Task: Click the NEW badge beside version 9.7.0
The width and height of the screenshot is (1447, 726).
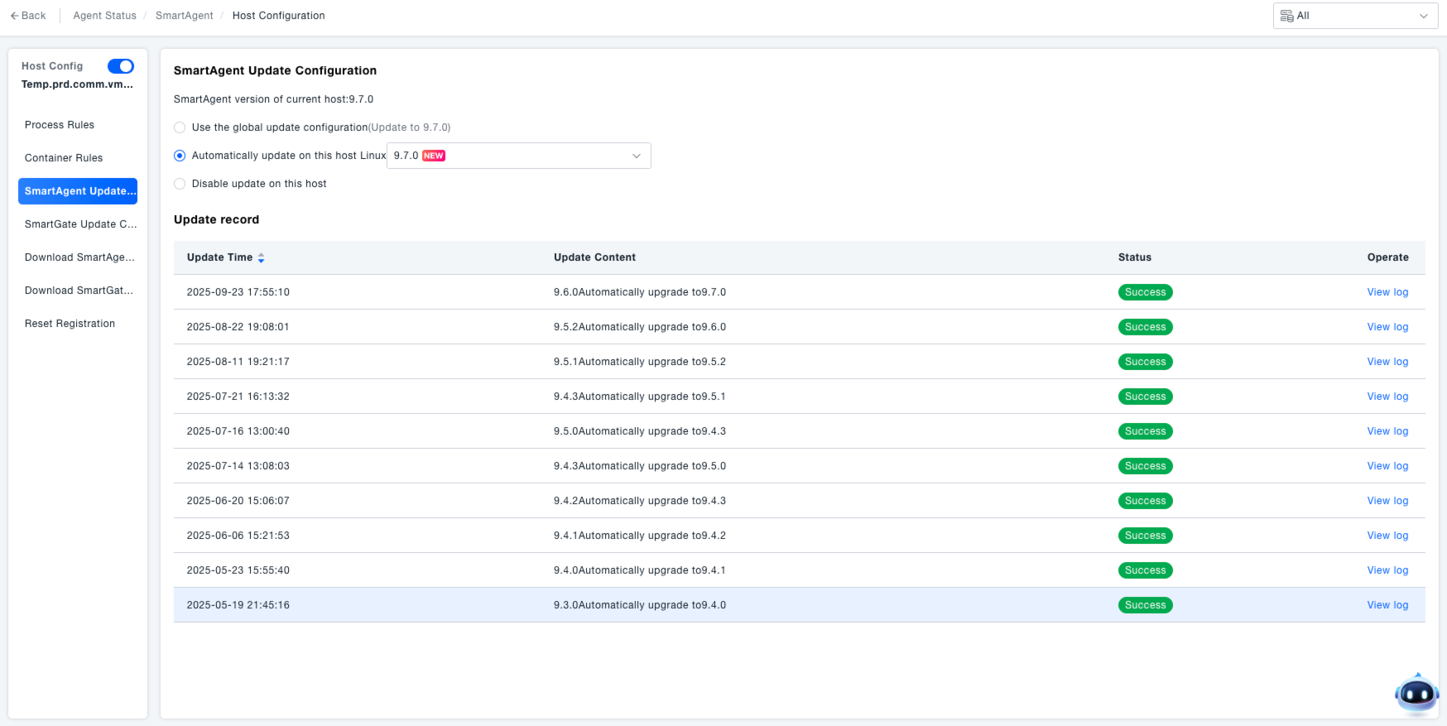Action: tap(434, 156)
